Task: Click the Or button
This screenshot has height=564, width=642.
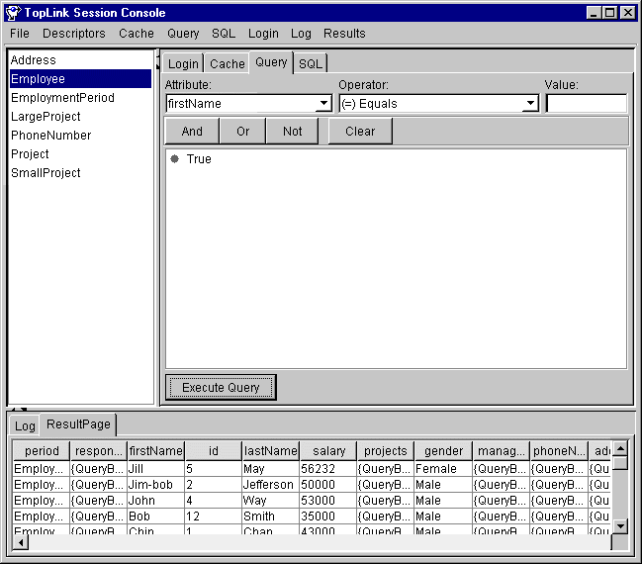Action: pos(242,131)
